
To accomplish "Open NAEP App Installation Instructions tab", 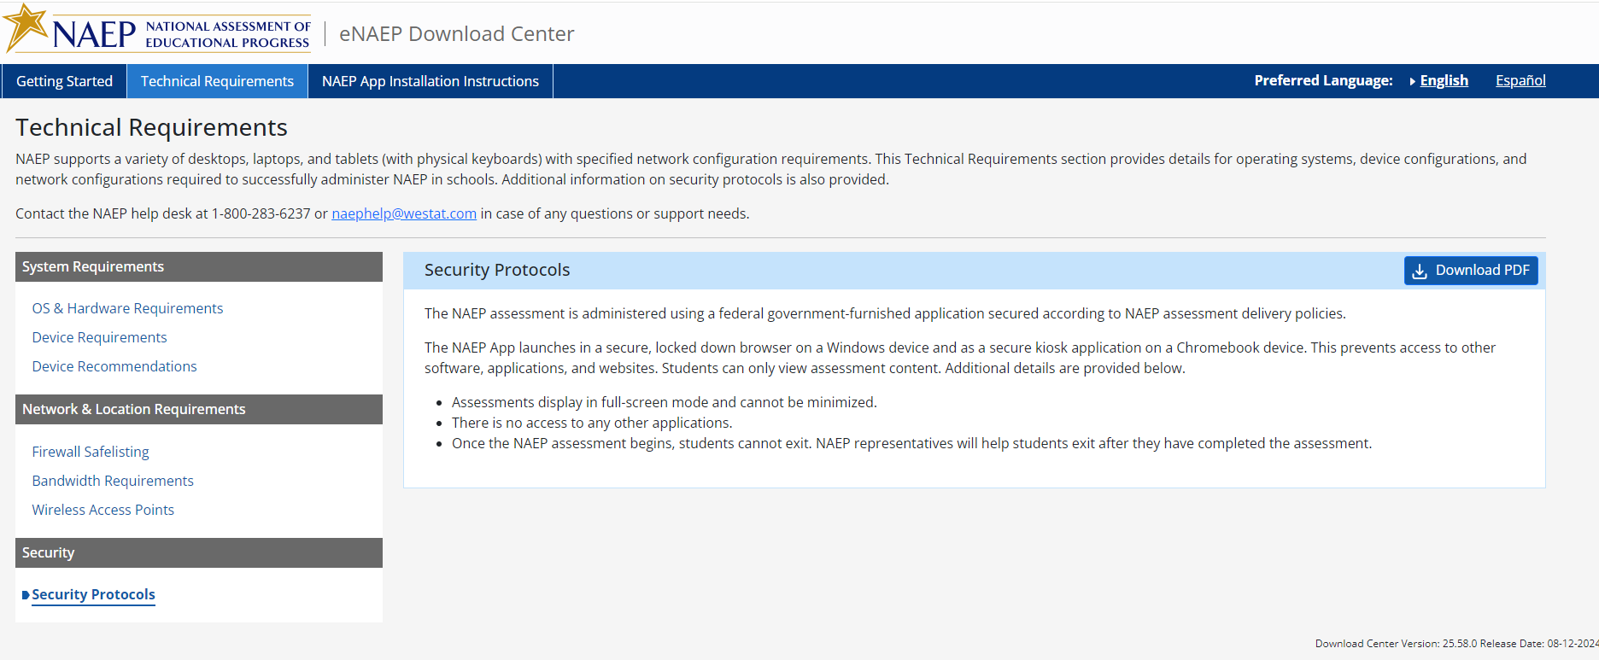I will [x=430, y=81].
